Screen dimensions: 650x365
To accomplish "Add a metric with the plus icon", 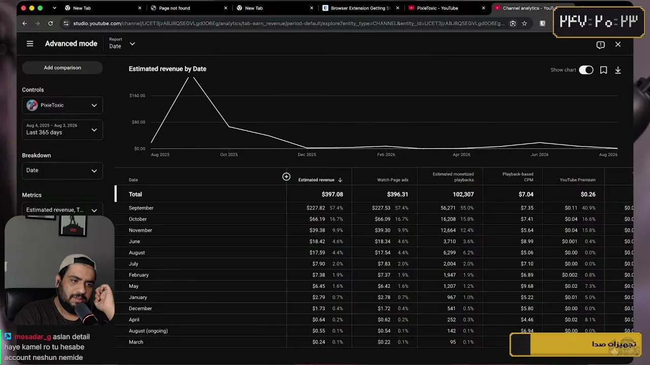I will pyautogui.click(x=286, y=176).
